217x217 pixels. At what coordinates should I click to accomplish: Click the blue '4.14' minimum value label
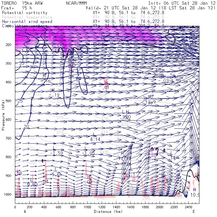tap(95, 139)
